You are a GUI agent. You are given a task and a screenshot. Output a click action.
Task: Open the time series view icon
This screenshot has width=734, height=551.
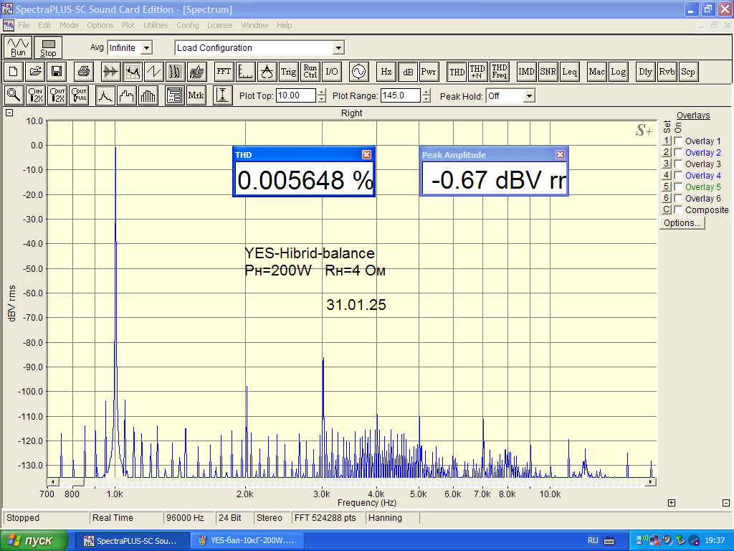coord(111,72)
